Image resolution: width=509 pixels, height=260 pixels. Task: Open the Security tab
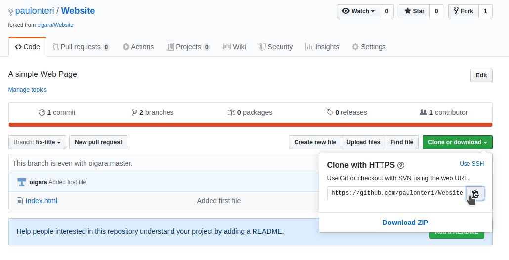276,47
